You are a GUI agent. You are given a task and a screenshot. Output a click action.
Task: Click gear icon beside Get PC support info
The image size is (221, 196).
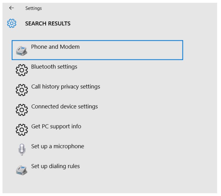[x=21, y=129]
